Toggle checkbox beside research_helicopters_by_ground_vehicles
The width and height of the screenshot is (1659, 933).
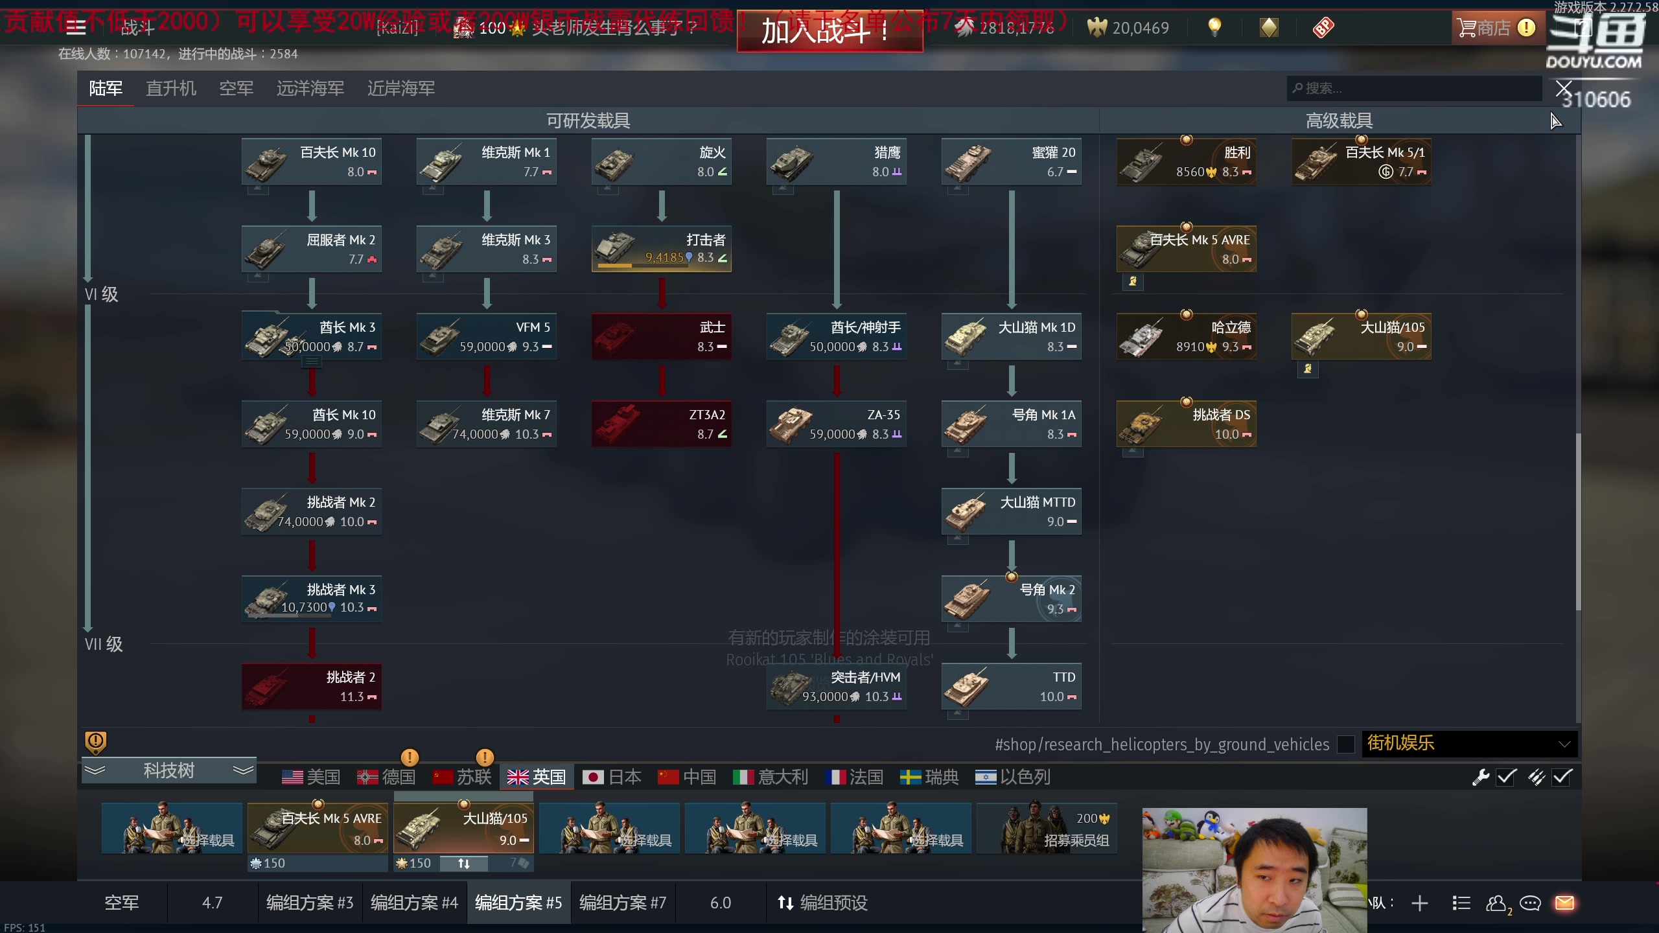(1346, 744)
